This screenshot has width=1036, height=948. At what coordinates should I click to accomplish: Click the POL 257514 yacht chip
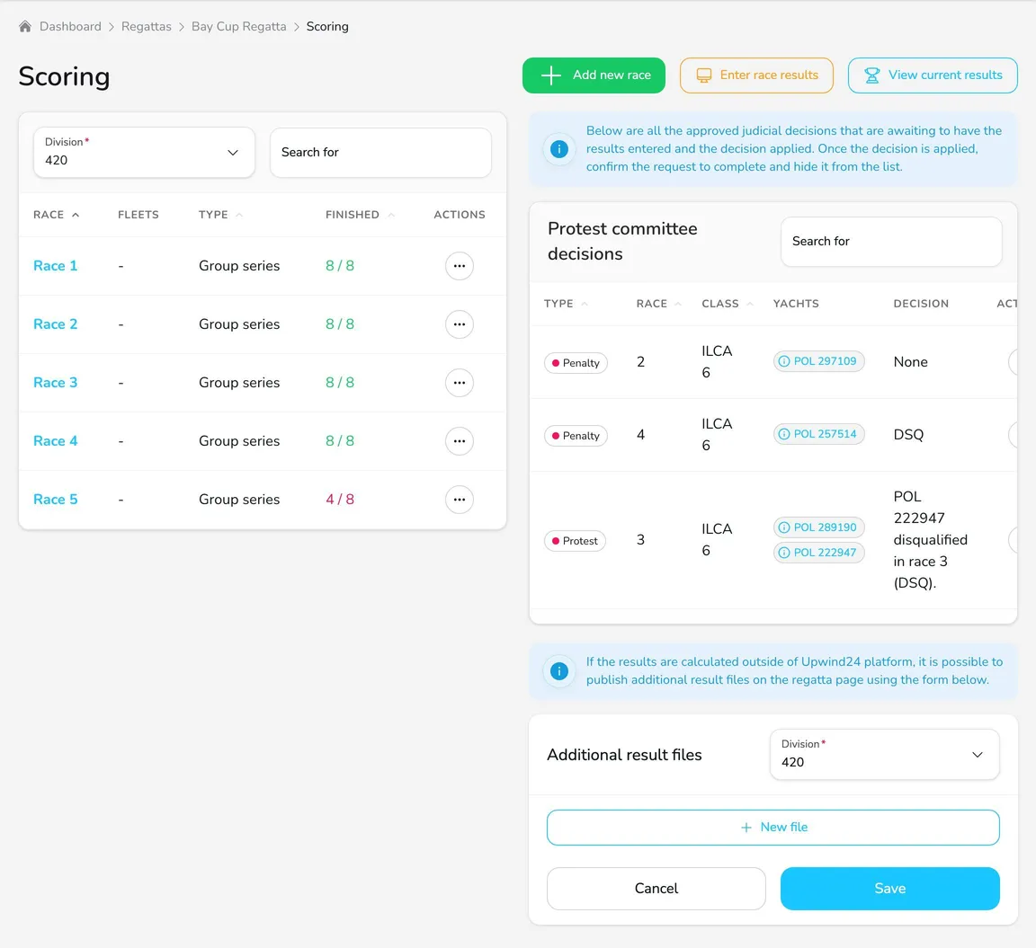click(x=818, y=434)
